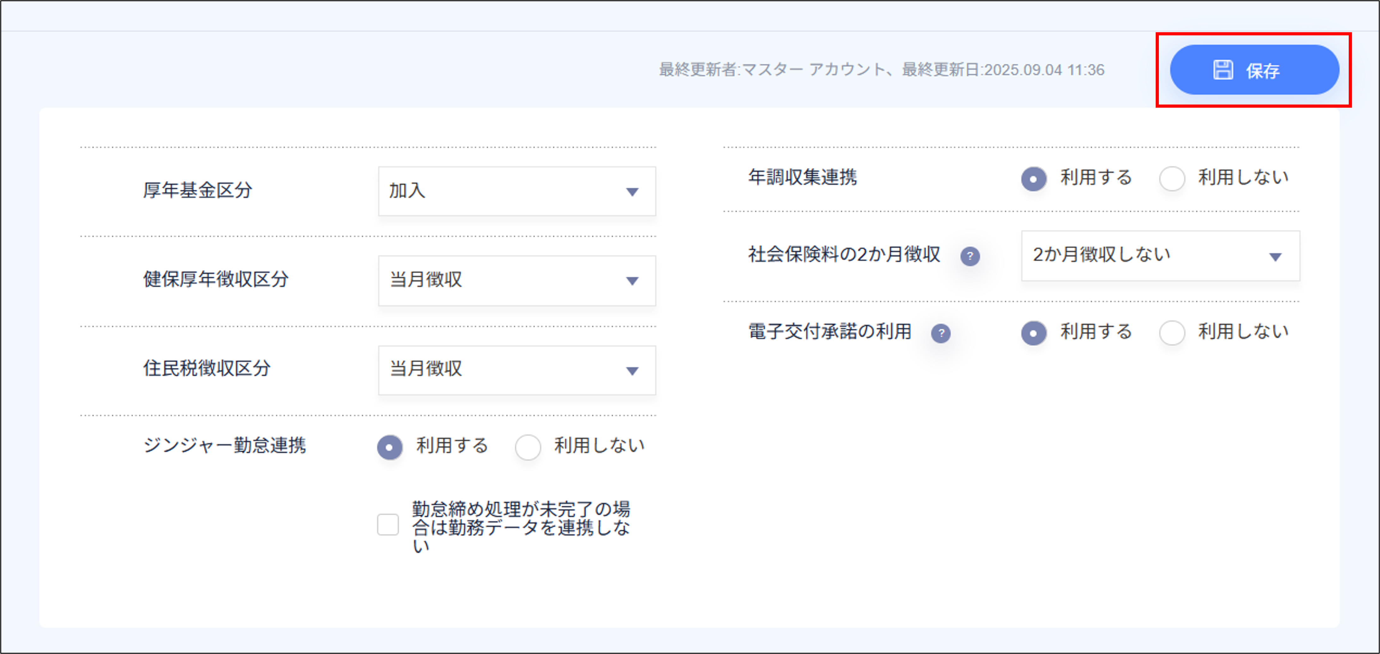Image resolution: width=1380 pixels, height=654 pixels.
Task: Click the dropdown arrow on 健保厚年徴収区分
Action: coord(634,281)
